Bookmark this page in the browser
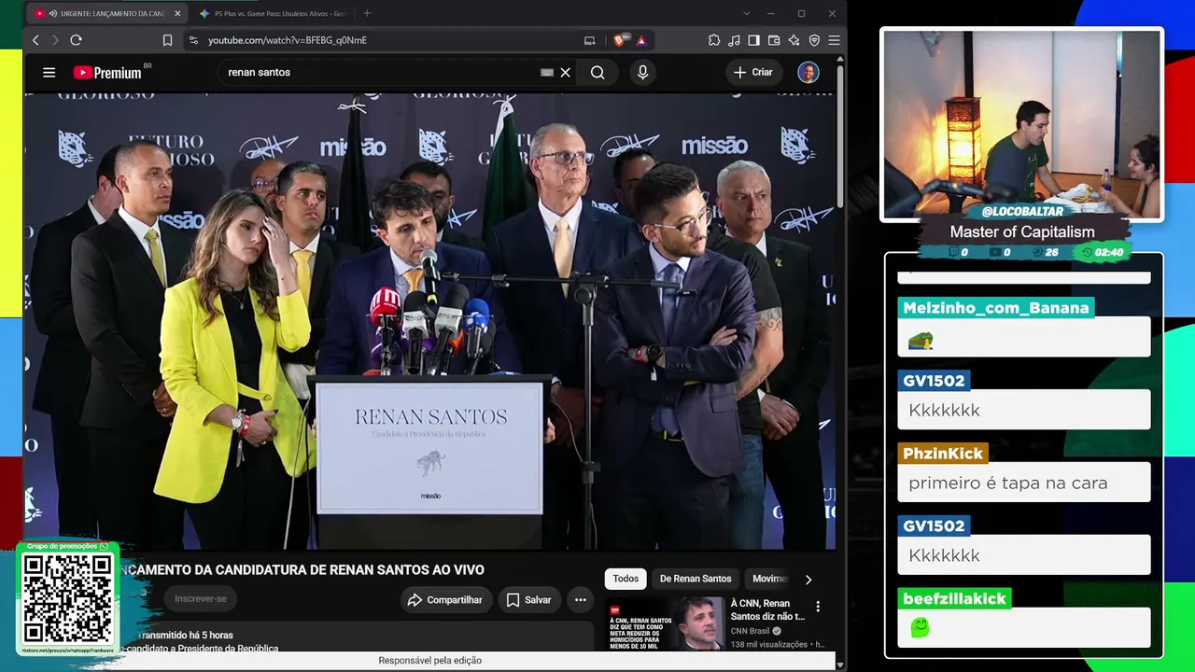This screenshot has width=1195, height=672. 167,40
